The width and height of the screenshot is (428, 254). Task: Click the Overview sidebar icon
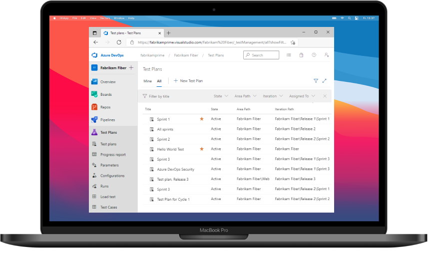[94, 81]
